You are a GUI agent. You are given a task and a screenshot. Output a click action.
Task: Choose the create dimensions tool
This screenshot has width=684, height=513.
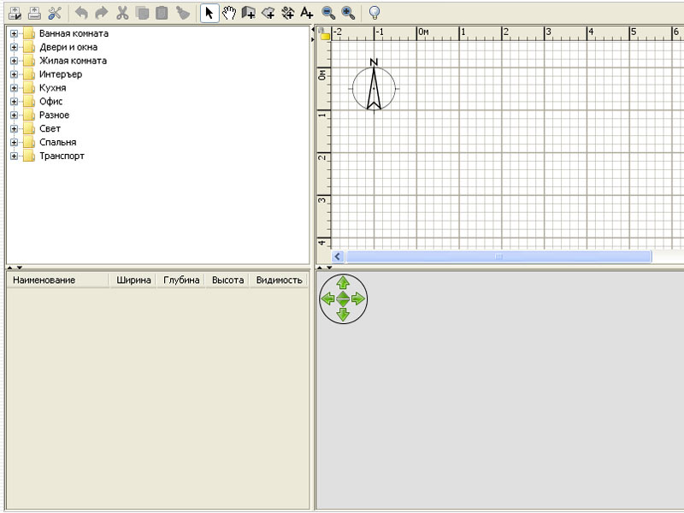(x=288, y=13)
